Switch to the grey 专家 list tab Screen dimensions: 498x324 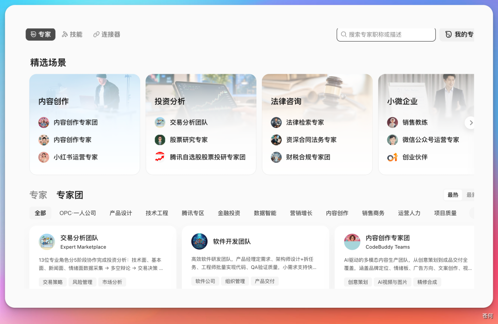tap(38, 195)
